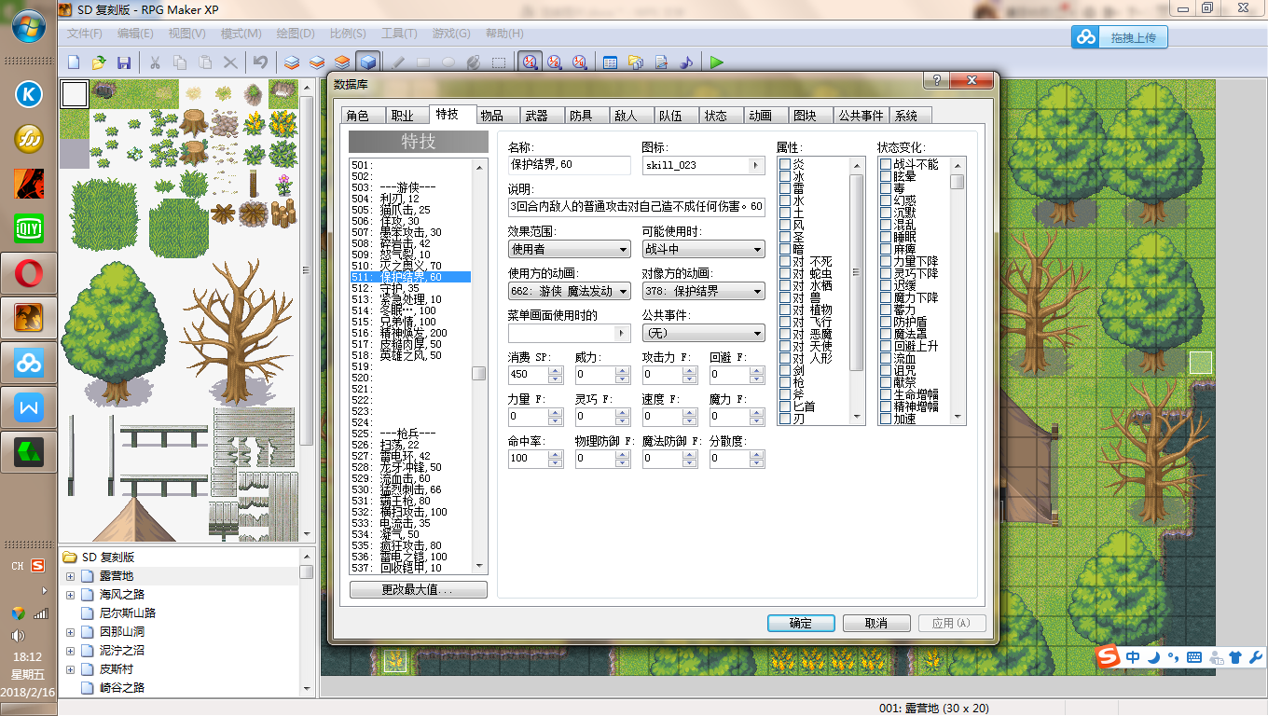The image size is (1268, 716).
Task: Click the 确定 button
Action: pos(801,623)
